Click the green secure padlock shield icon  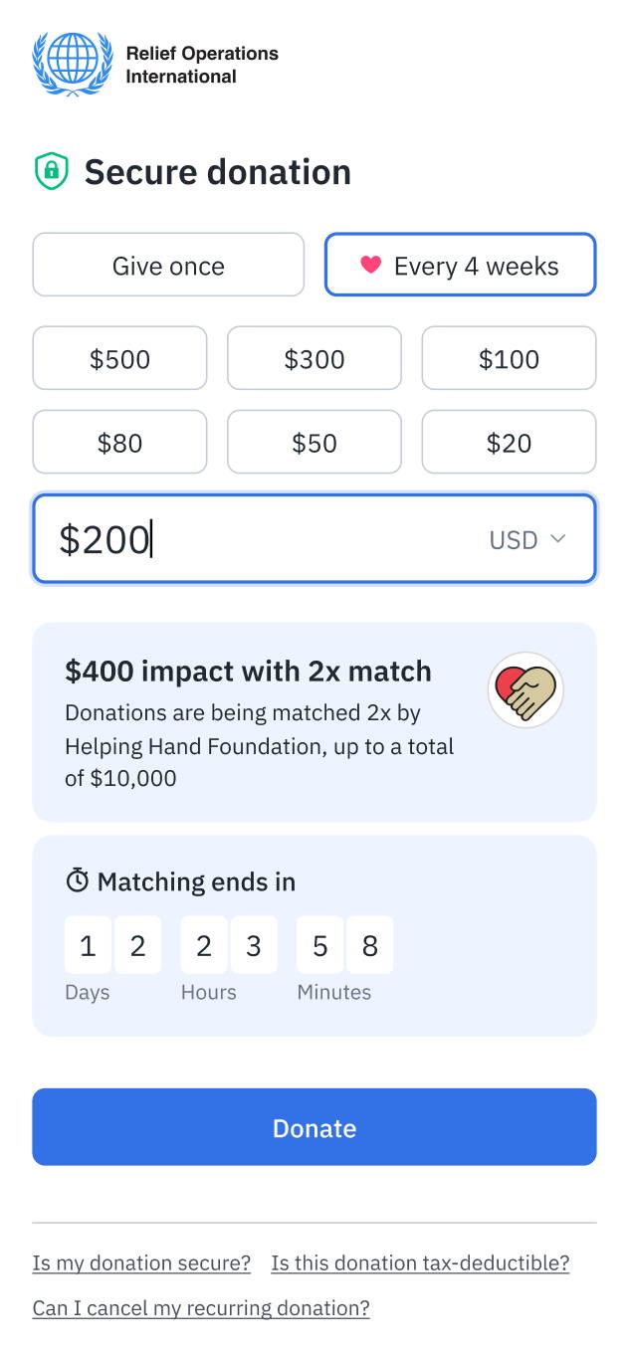pos(51,171)
